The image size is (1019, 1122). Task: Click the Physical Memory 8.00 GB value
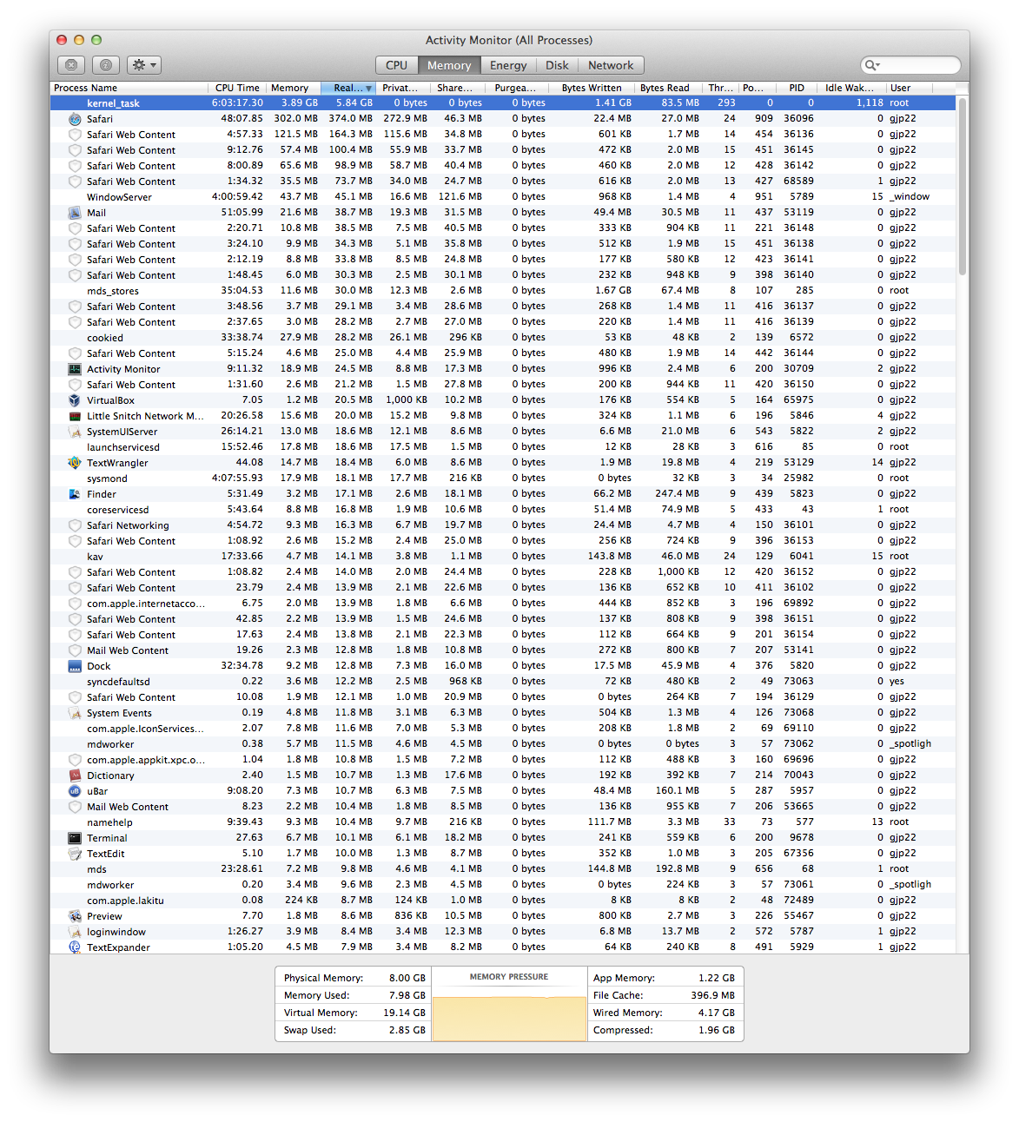[x=407, y=978]
